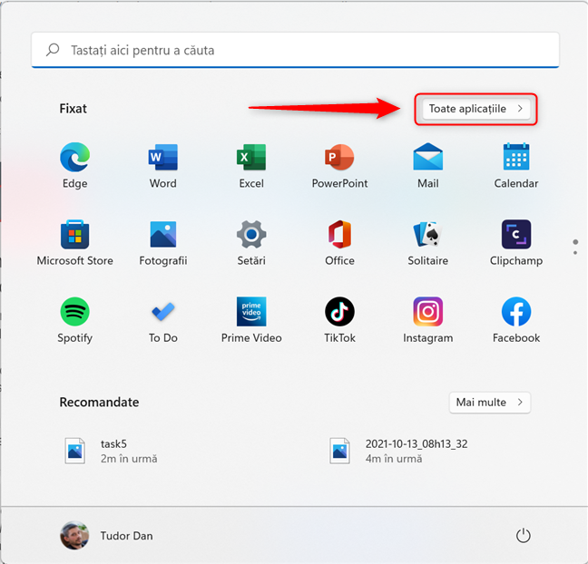Open the Fotografii photos app
The width and height of the screenshot is (588, 564).
click(163, 243)
